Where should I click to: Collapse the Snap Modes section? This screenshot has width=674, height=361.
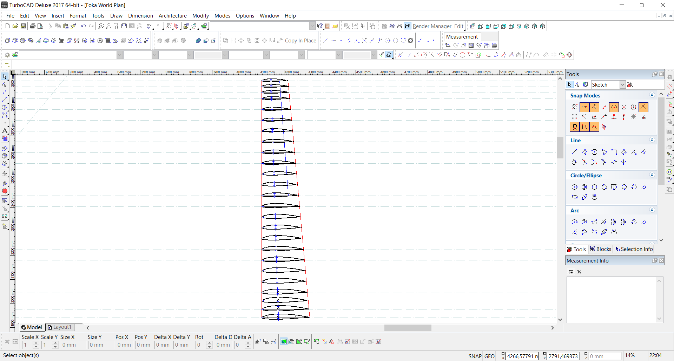pyautogui.click(x=652, y=95)
